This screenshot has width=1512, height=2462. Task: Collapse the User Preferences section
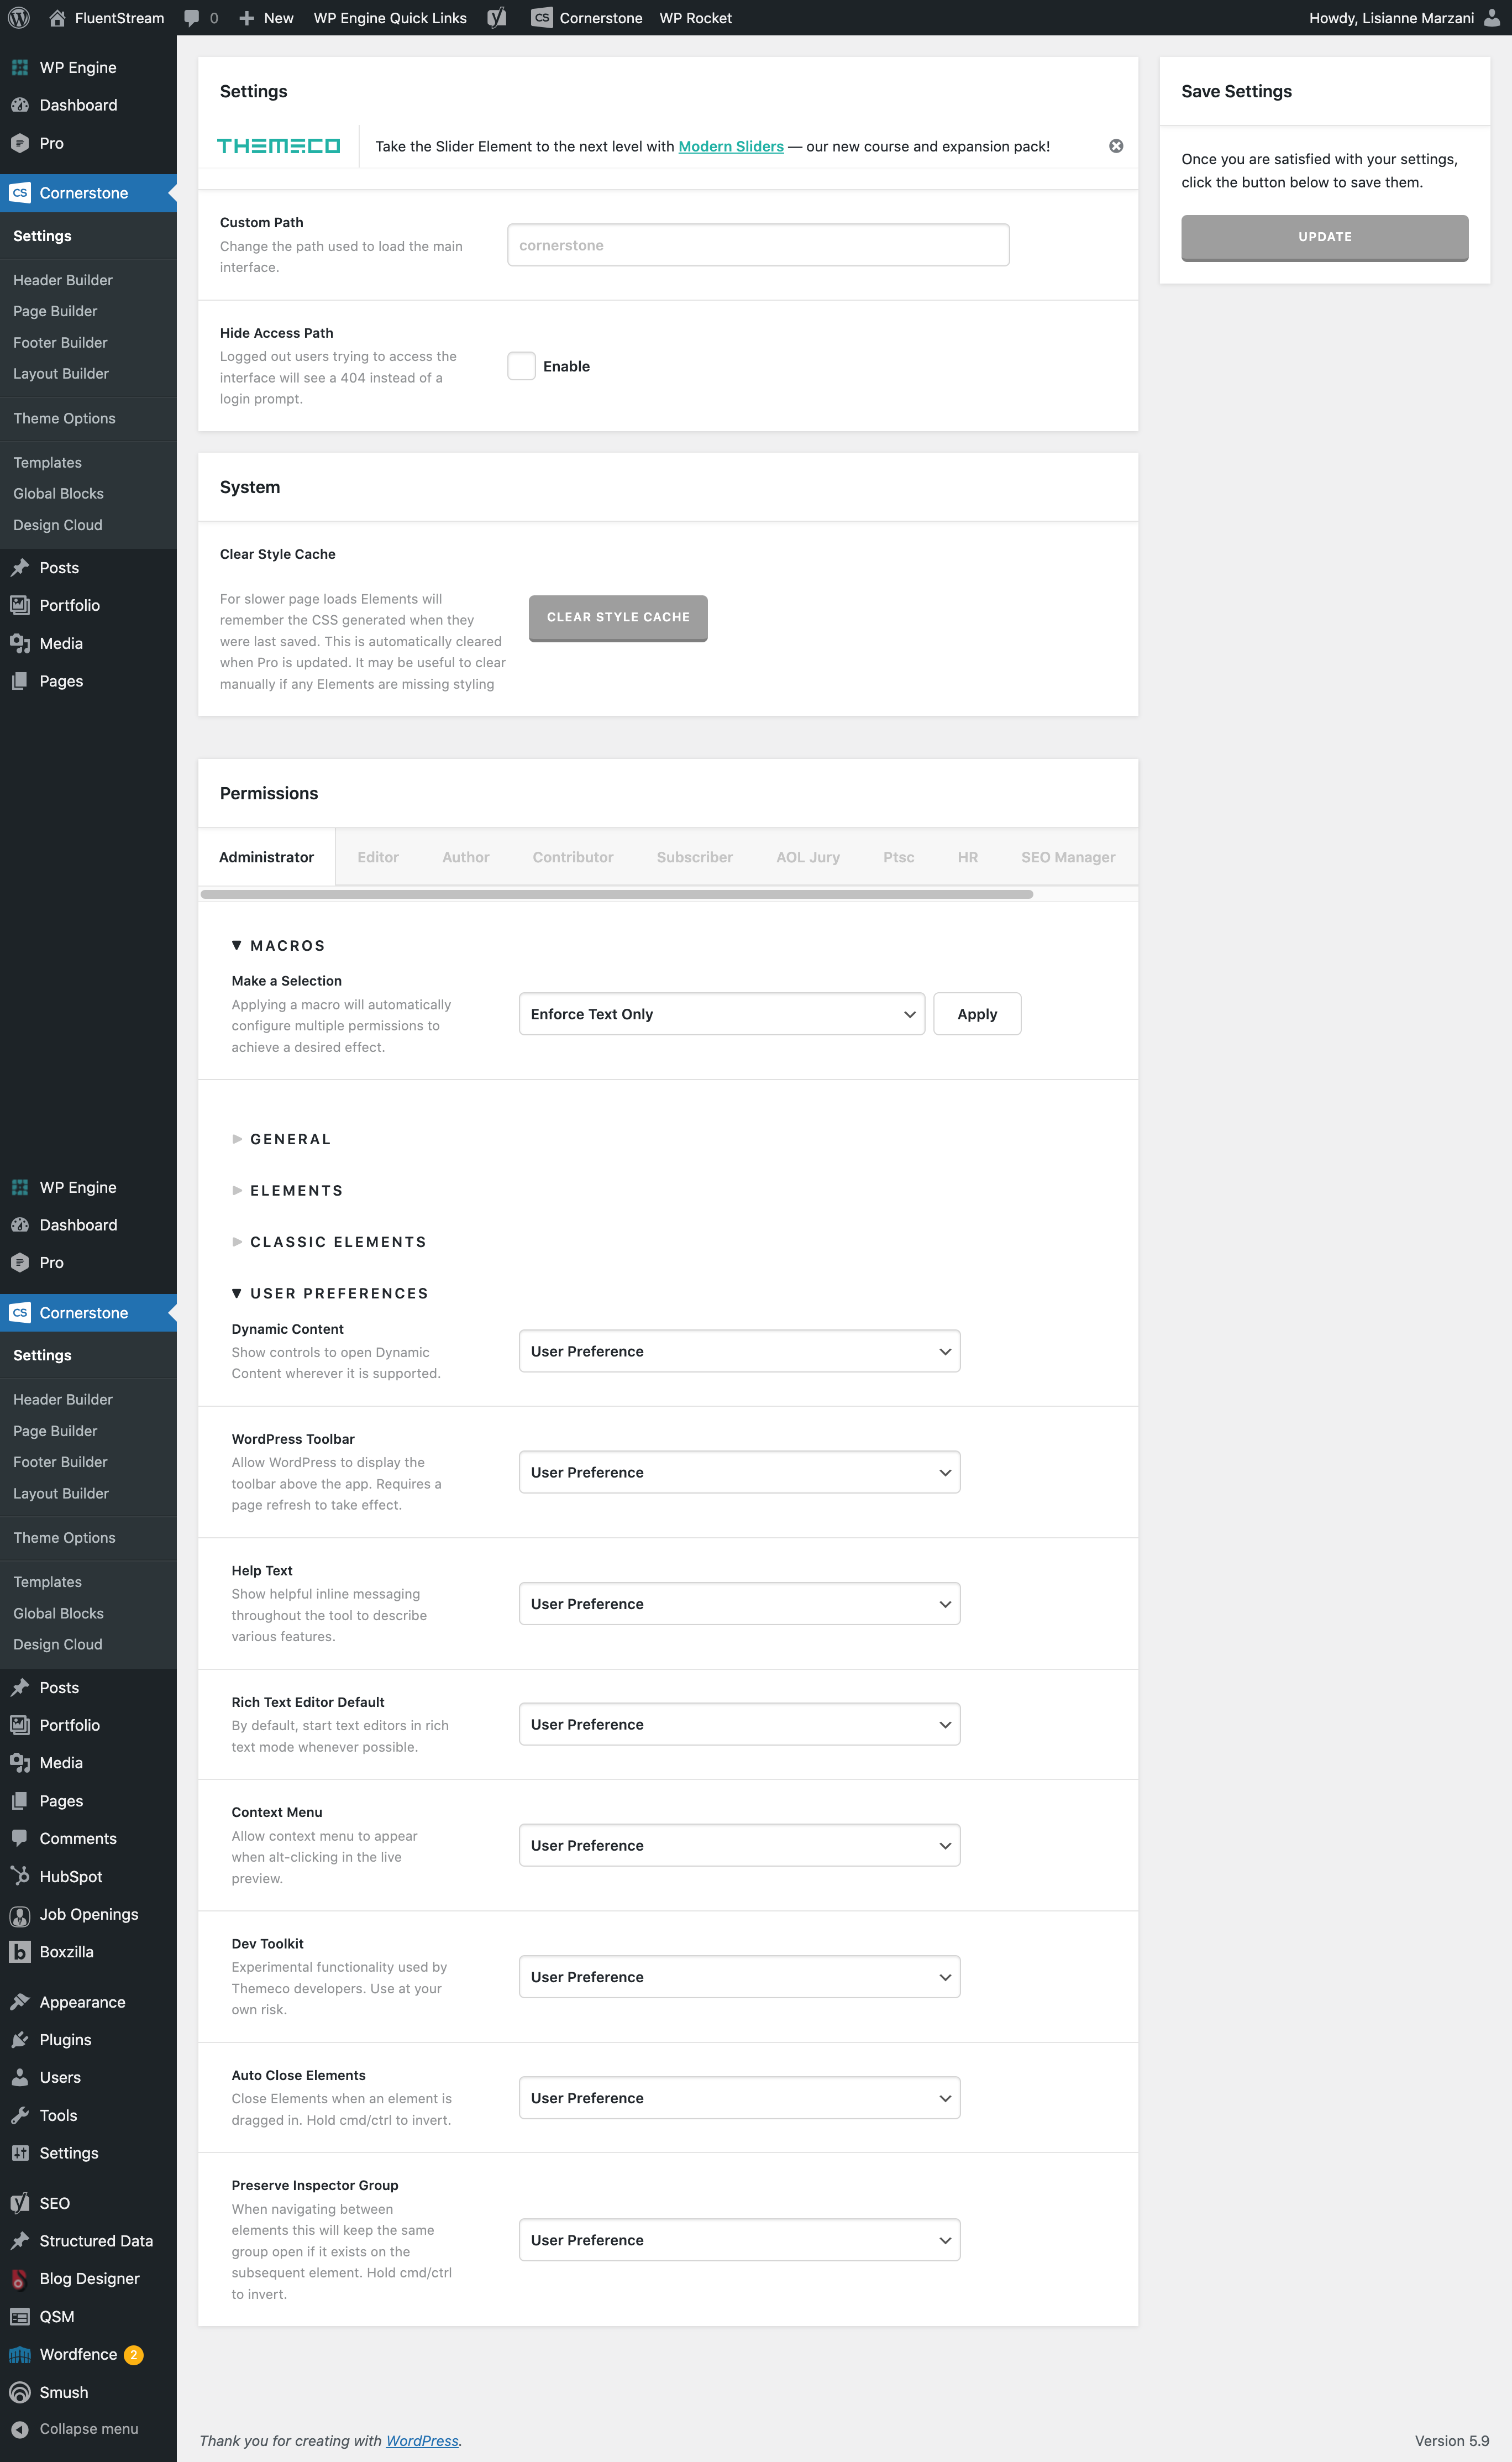(330, 1293)
